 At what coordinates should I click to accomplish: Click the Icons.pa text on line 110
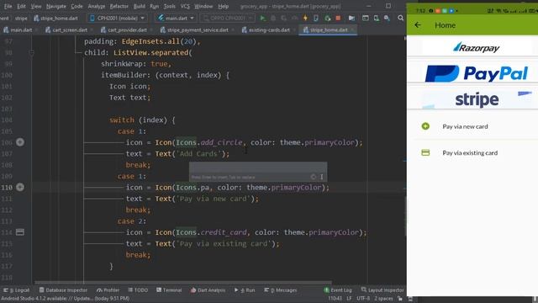click(x=193, y=187)
